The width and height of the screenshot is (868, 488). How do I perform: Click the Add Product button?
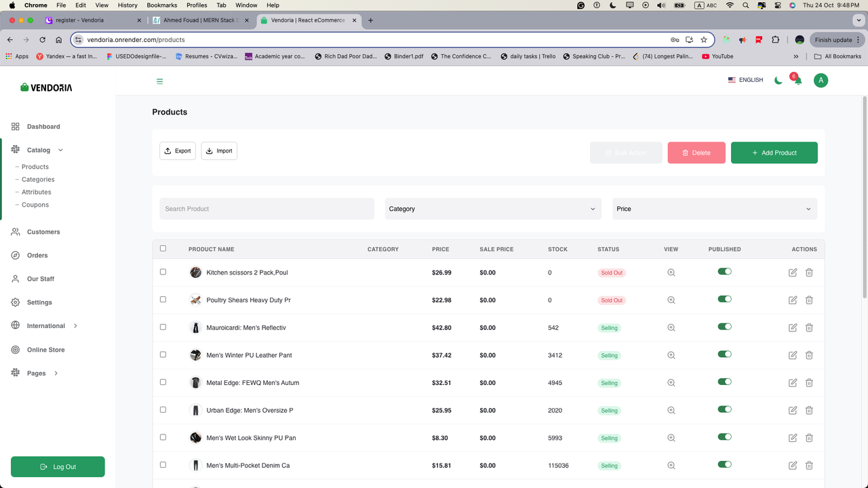(x=774, y=152)
